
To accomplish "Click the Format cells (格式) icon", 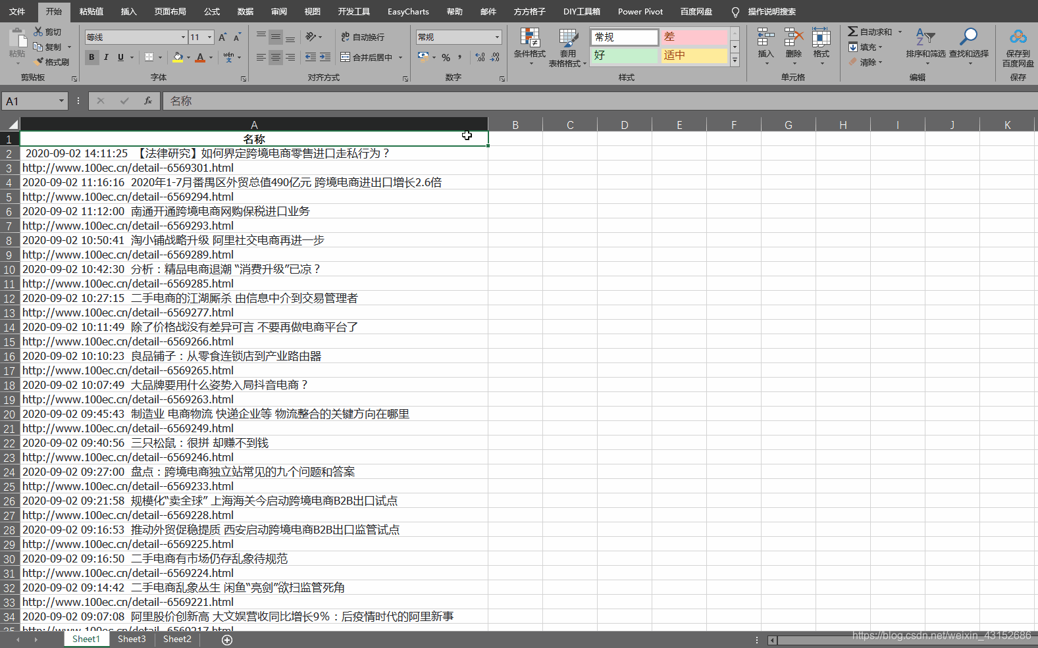I will pos(821,37).
